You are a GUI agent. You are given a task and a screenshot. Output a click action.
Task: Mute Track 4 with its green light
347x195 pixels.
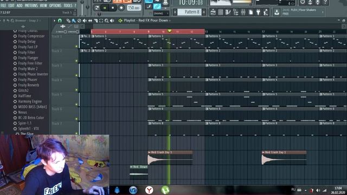coord(76,90)
